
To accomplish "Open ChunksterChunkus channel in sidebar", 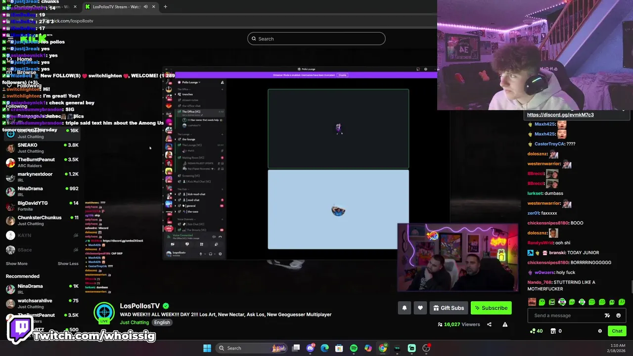I will tap(42, 220).
